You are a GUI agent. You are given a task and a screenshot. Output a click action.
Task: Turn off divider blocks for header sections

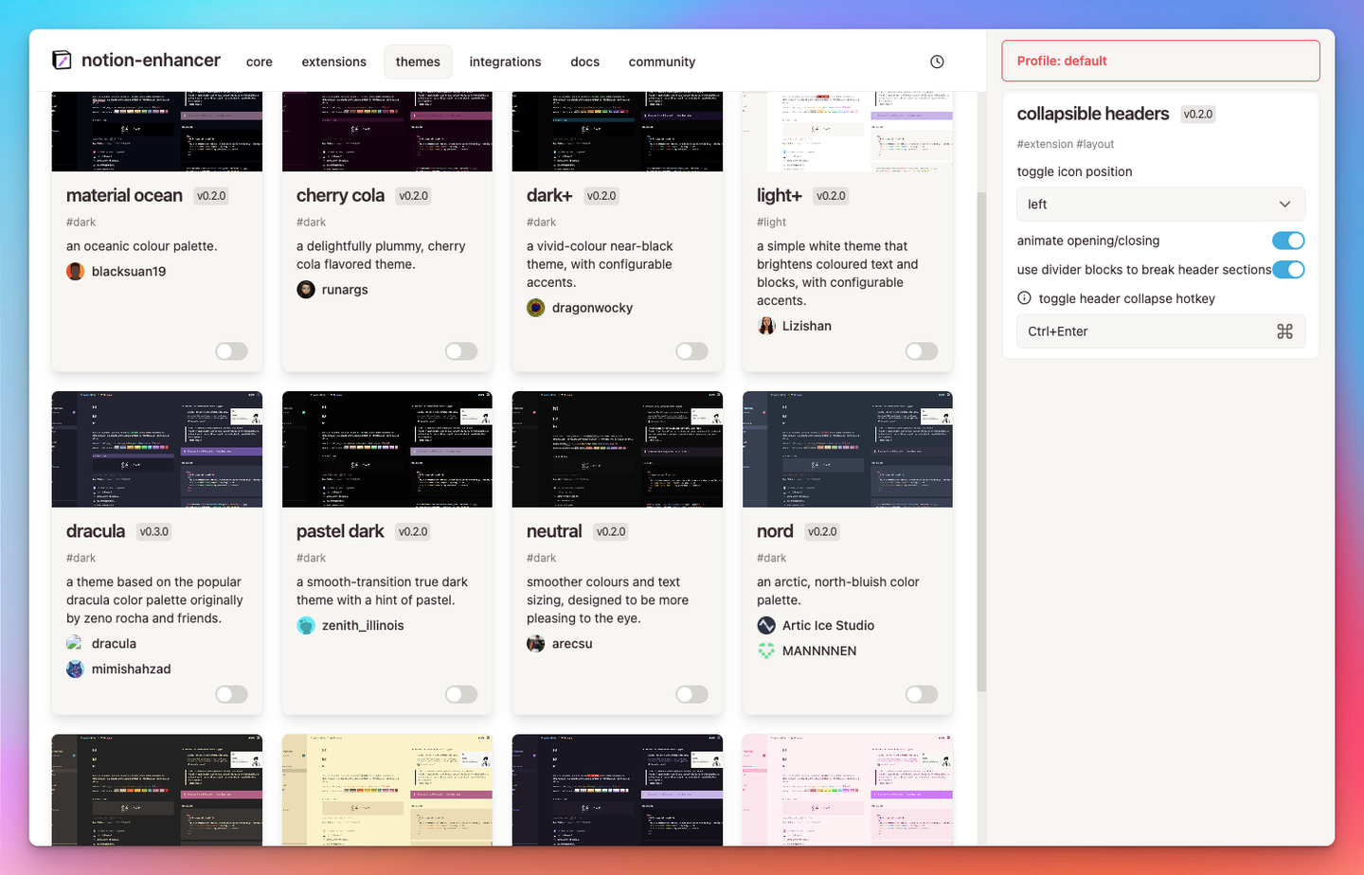coord(1287,269)
